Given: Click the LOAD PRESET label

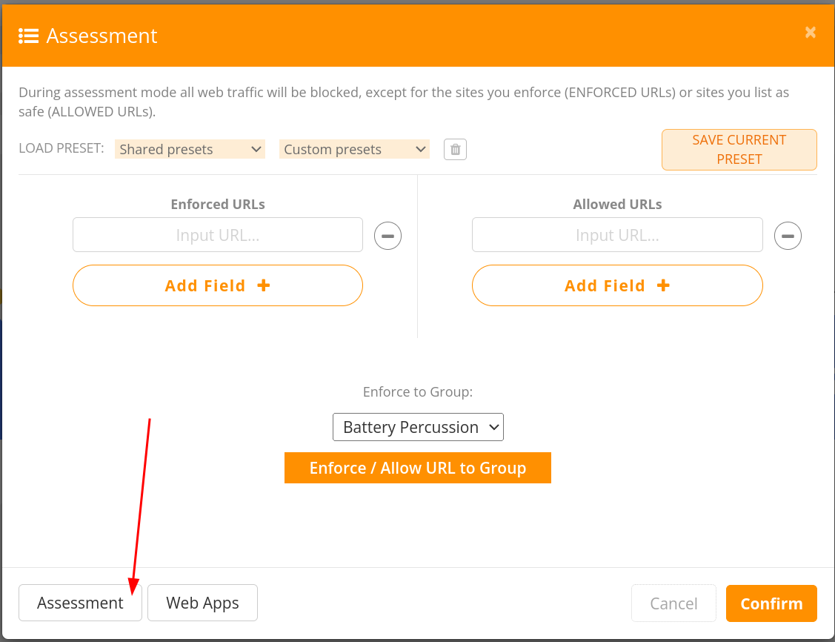Looking at the screenshot, I should point(61,148).
